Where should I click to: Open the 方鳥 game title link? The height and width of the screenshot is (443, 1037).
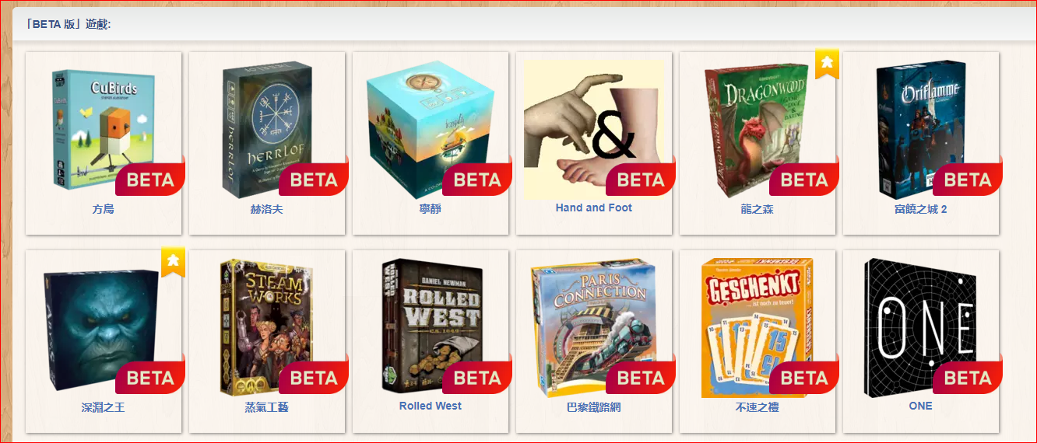pyautogui.click(x=104, y=209)
